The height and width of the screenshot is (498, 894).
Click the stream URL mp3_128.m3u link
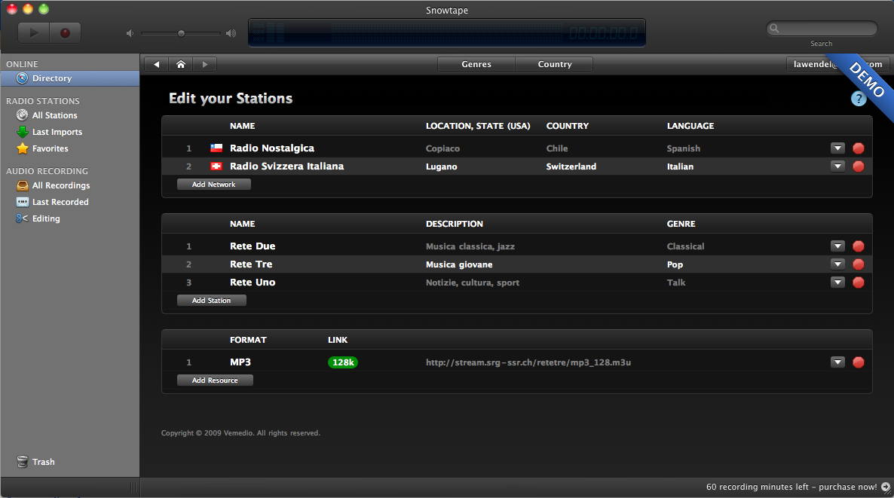click(x=528, y=362)
